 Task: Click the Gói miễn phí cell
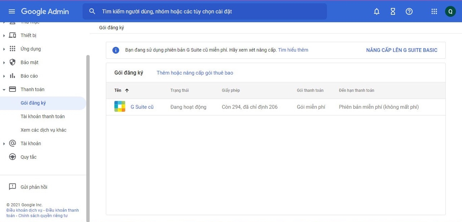(311, 107)
